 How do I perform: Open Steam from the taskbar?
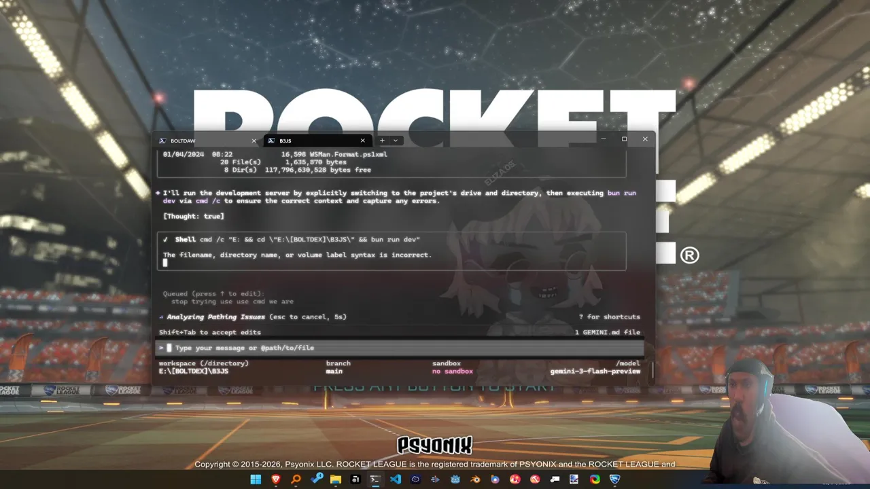[x=316, y=479]
